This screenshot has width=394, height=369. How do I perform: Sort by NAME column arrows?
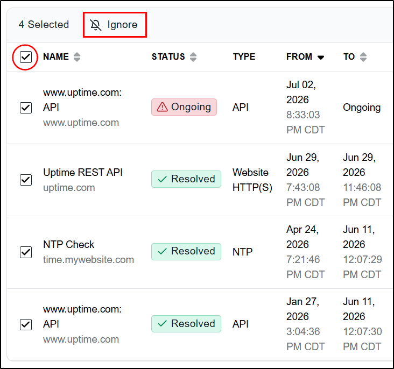[77, 57]
